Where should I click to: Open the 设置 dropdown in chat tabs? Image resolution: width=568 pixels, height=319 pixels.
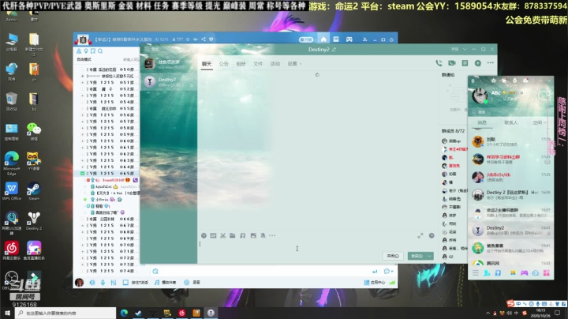tap(295, 64)
